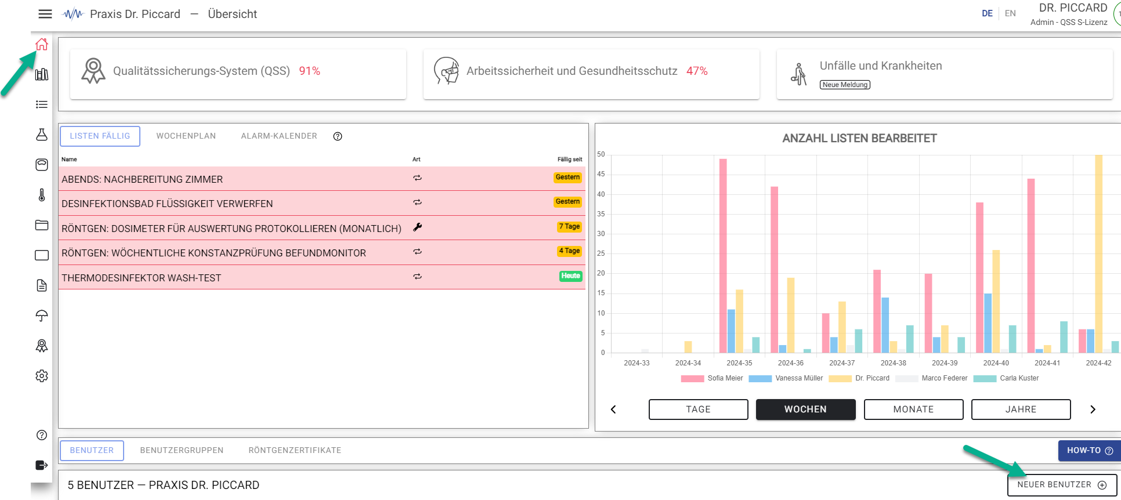The height and width of the screenshot is (500, 1121).
Task: Click the help icon beside Alarm-Kalender
Action: pyautogui.click(x=338, y=136)
